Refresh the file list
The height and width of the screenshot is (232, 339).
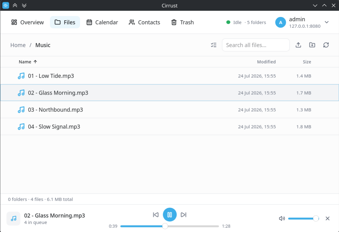pos(326,45)
